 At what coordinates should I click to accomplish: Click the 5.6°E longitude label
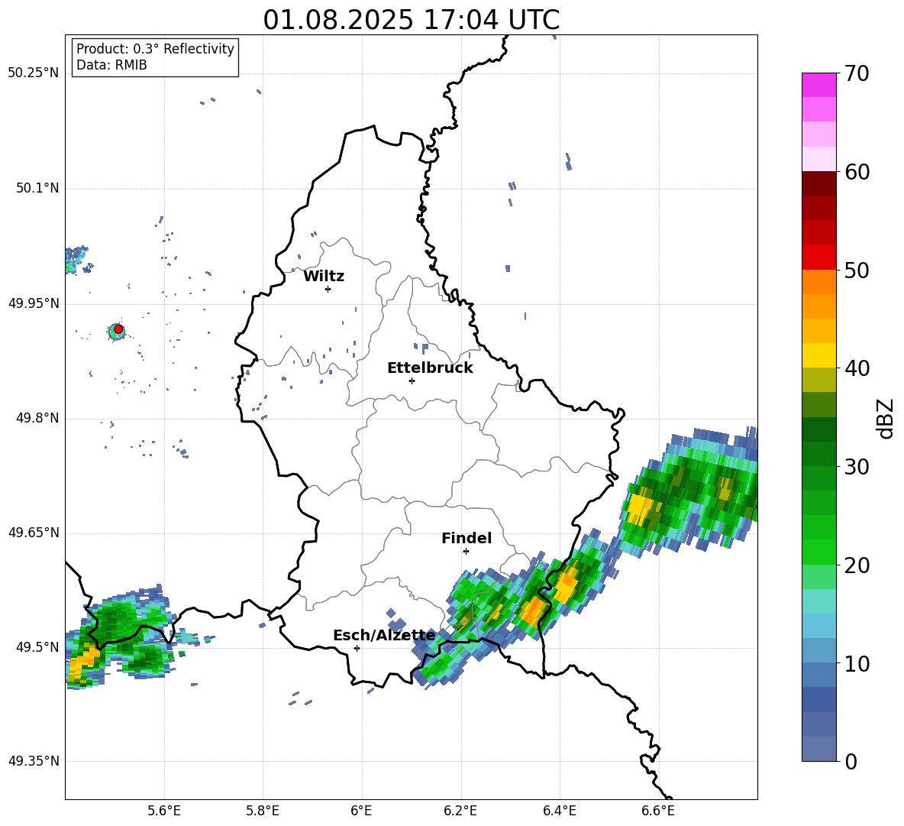[x=164, y=811]
